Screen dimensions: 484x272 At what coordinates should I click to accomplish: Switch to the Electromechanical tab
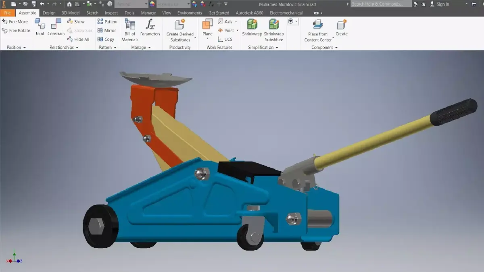(x=286, y=13)
